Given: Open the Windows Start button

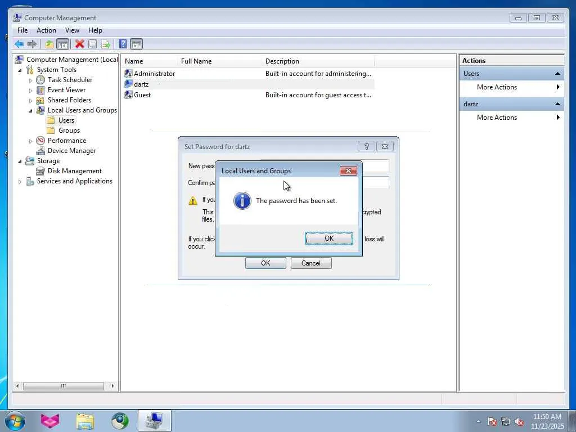Looking at the screenshot, I should tap(15, 421).
